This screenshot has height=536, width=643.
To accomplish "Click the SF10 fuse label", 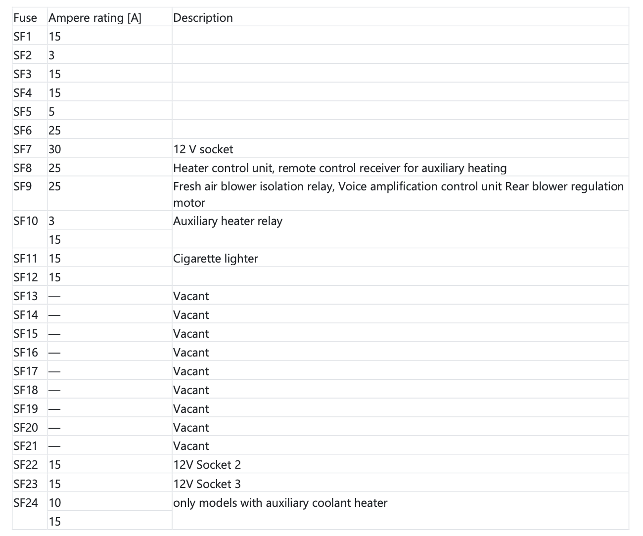I will (x=25, y=221).
